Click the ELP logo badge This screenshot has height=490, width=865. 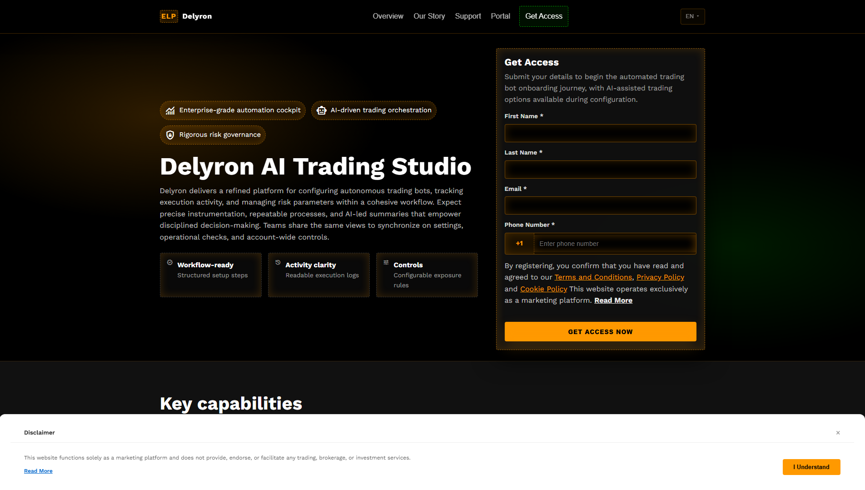(169, 16)
